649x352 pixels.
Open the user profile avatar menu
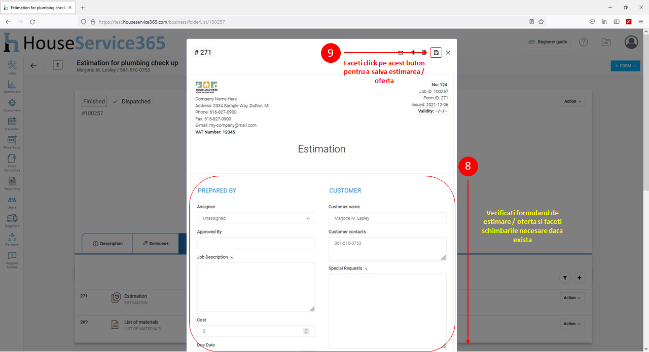click(x=631, y=42)
